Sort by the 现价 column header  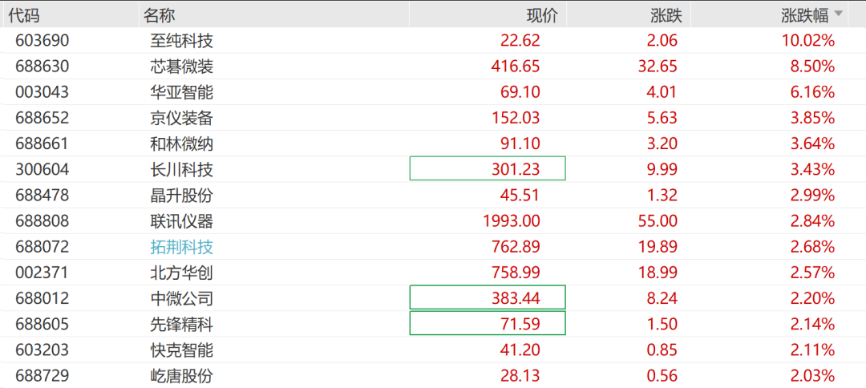(542, 15)
